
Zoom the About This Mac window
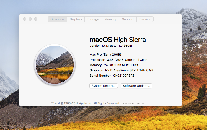[36, 19]
